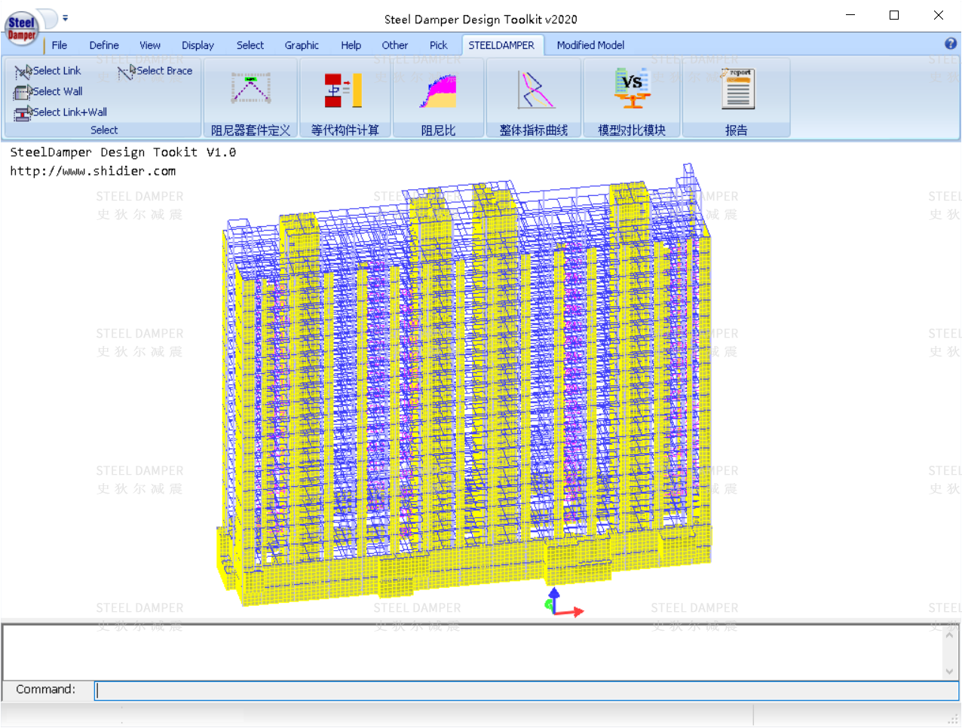Click the Select Link tool icon
Viewport: 962px width, 728px height.
[x=23, y=72]
